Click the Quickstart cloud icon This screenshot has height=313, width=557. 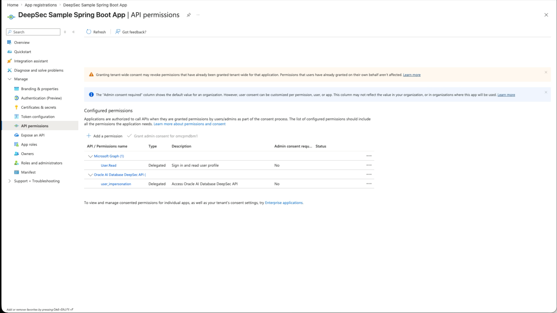pyautogui.click(x=9, y=52)
